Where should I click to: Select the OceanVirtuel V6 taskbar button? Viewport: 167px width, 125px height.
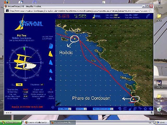click(63, 122)
